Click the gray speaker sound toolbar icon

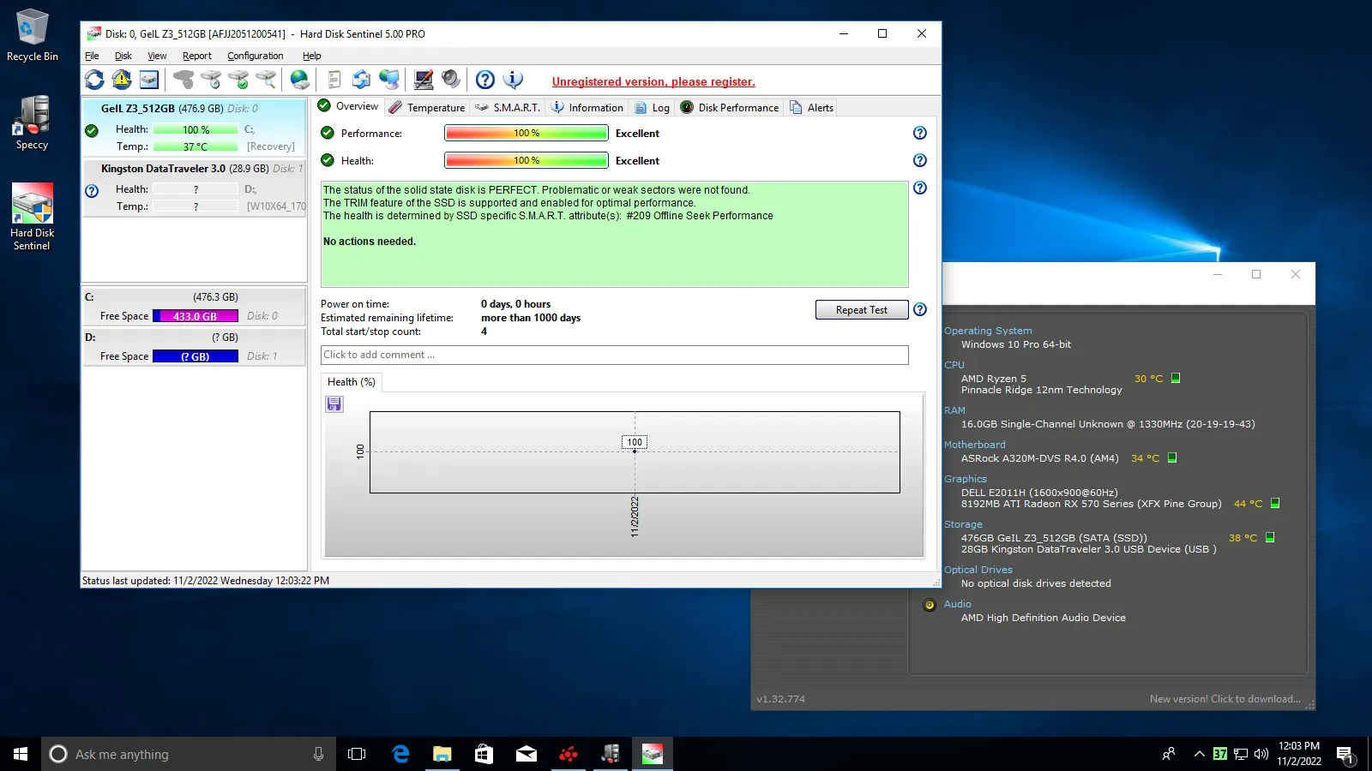click(x=451, y=80)
